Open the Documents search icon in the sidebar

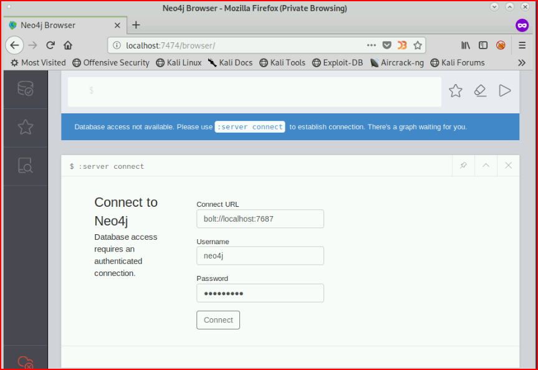tap(26, 166)
